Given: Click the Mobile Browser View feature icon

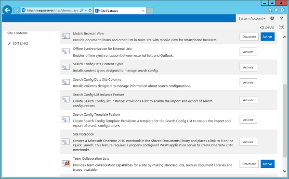Looking at the screenshot, I should click(66, 36).
